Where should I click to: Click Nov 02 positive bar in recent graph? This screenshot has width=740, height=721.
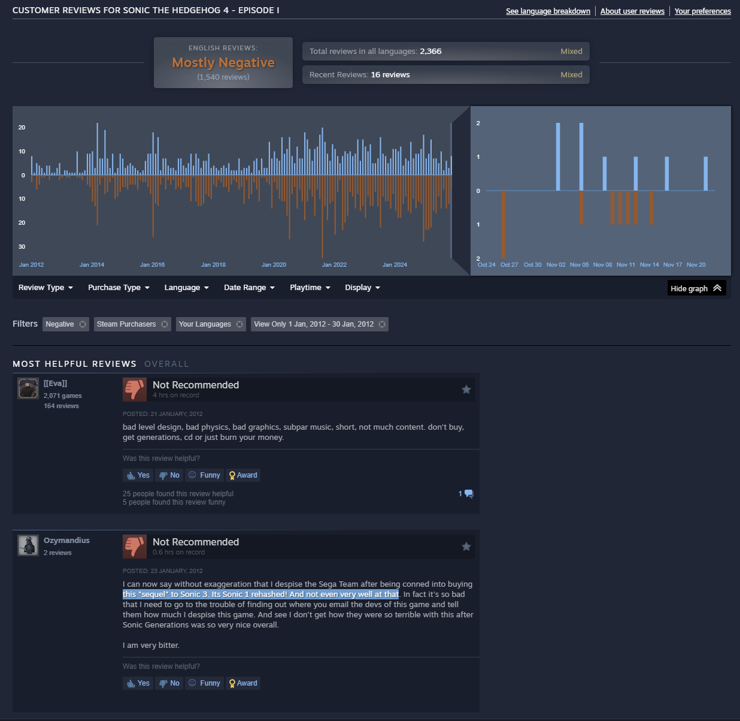[558, 157]
